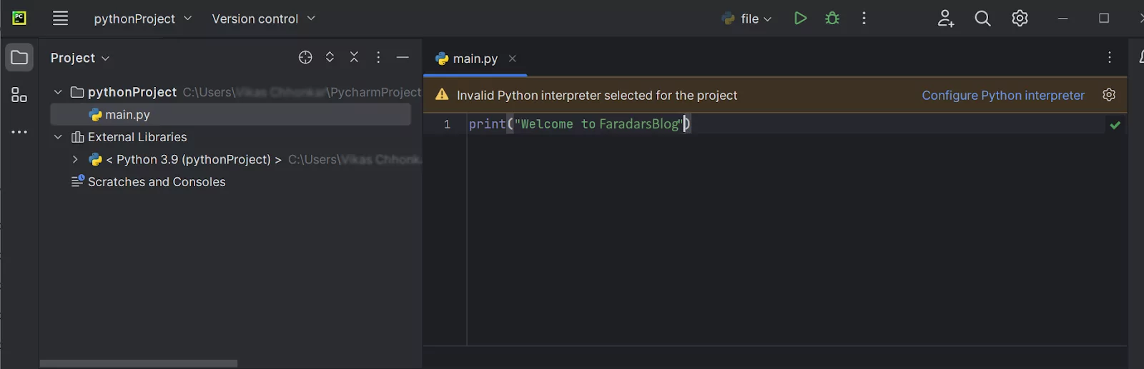The width and height of the screenshot is (1144, 369).
Task: Open the Structure tool window icon
Action: pos(19,95)
